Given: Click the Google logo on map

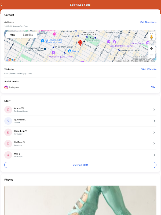Looking at the screenshot, I should pos(10,60).
